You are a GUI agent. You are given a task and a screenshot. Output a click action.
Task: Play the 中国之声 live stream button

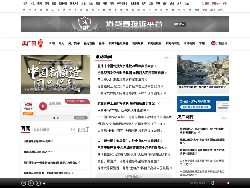[x=43, y=106]
